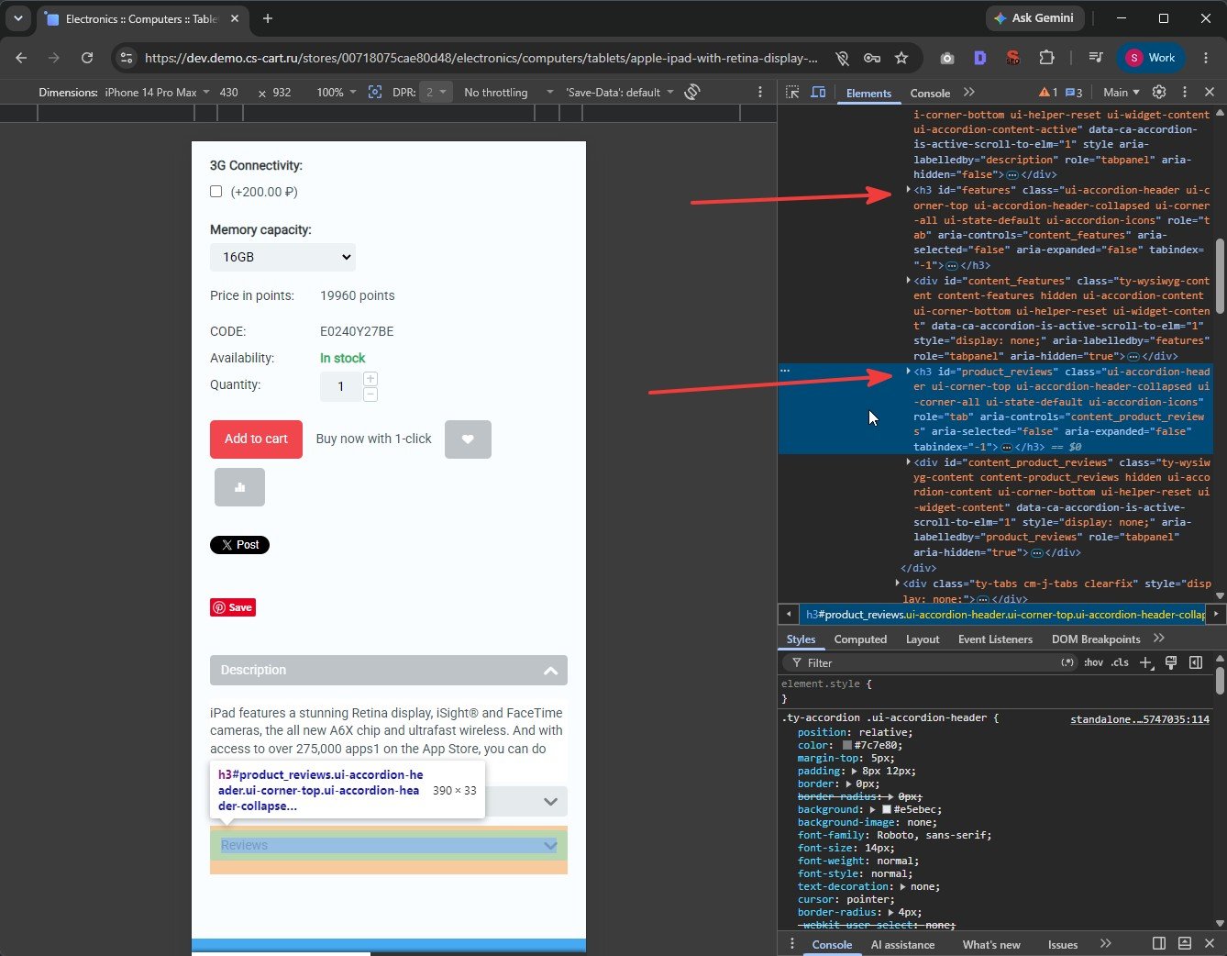The image size is (1227, 956).
Task: Open the DOM Breakpoints tab
Action: [1096, 639]
